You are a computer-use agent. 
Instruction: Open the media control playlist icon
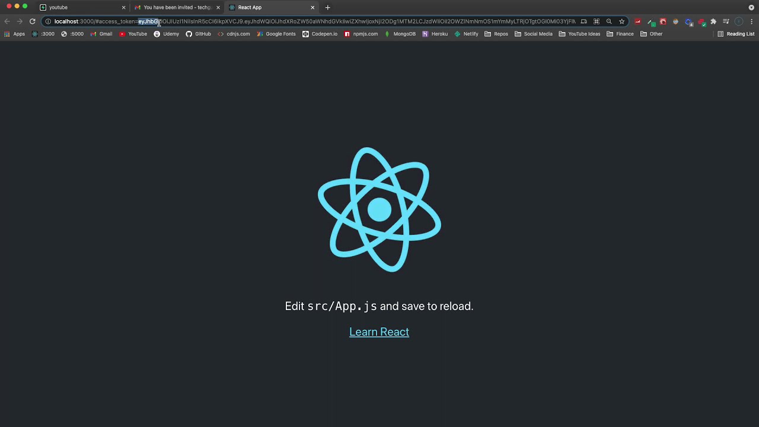(726, 21)
